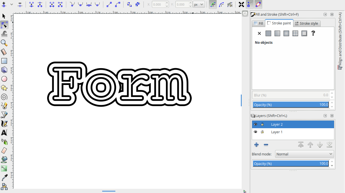Open the Fill tab
Image resolution: width=345 pixels, height=193 pixels.
258,23
